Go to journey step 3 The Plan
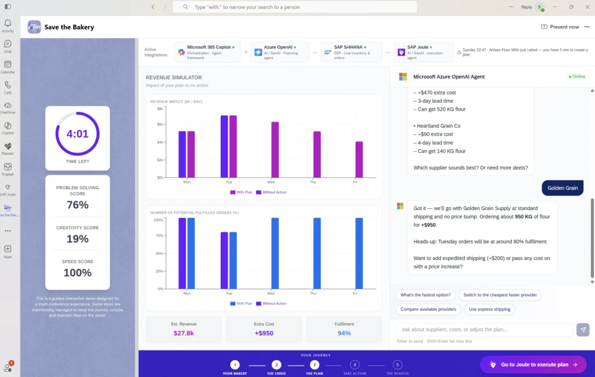The width and height of the screenshot is (595, 377). (x=314, y=365)
